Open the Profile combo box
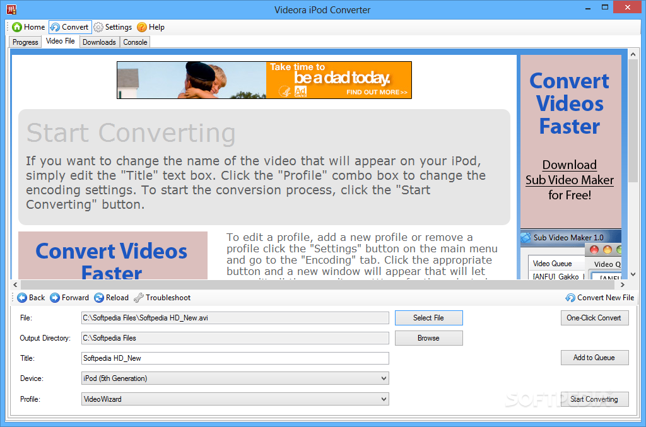Screen dimensions: 646x427 (x=235, y=399)
